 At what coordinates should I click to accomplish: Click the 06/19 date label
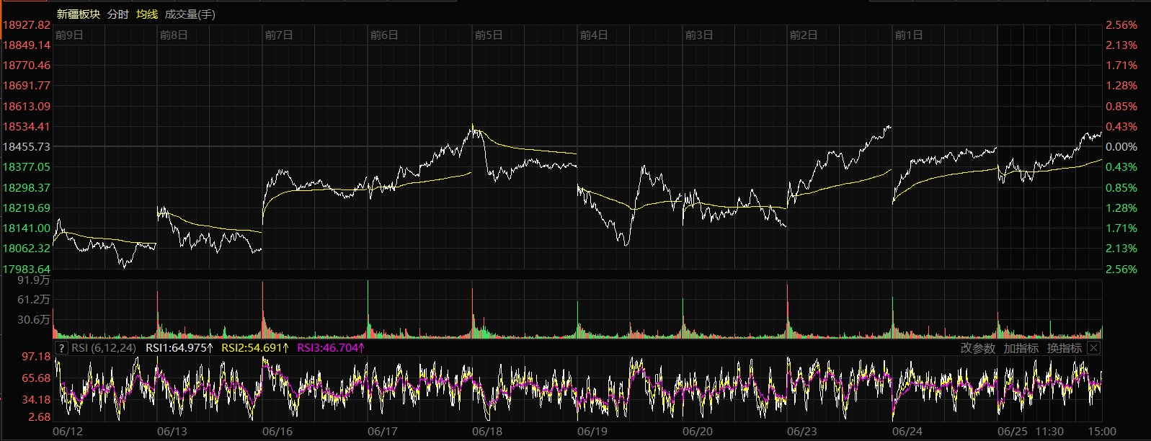click(x=592, y=431)
